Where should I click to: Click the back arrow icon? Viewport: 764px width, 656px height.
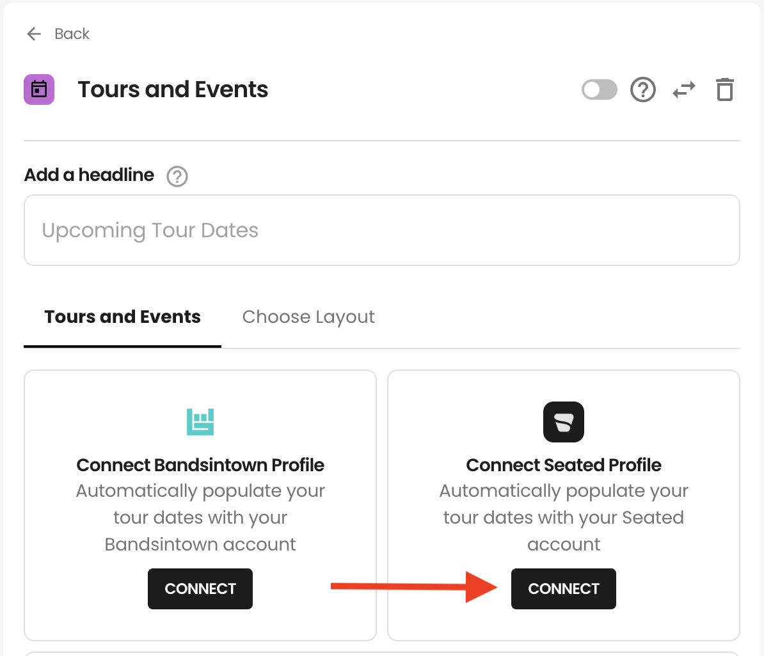(x=34, y=34)
